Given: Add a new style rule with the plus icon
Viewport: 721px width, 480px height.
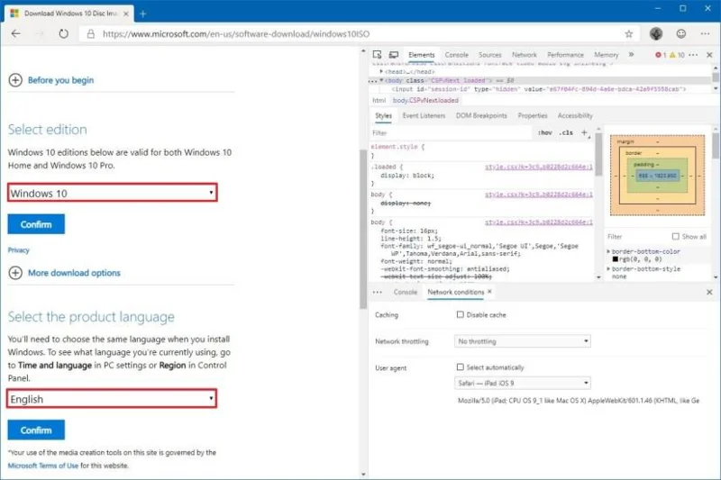Looking at the screenshot, I should point(584,132).
